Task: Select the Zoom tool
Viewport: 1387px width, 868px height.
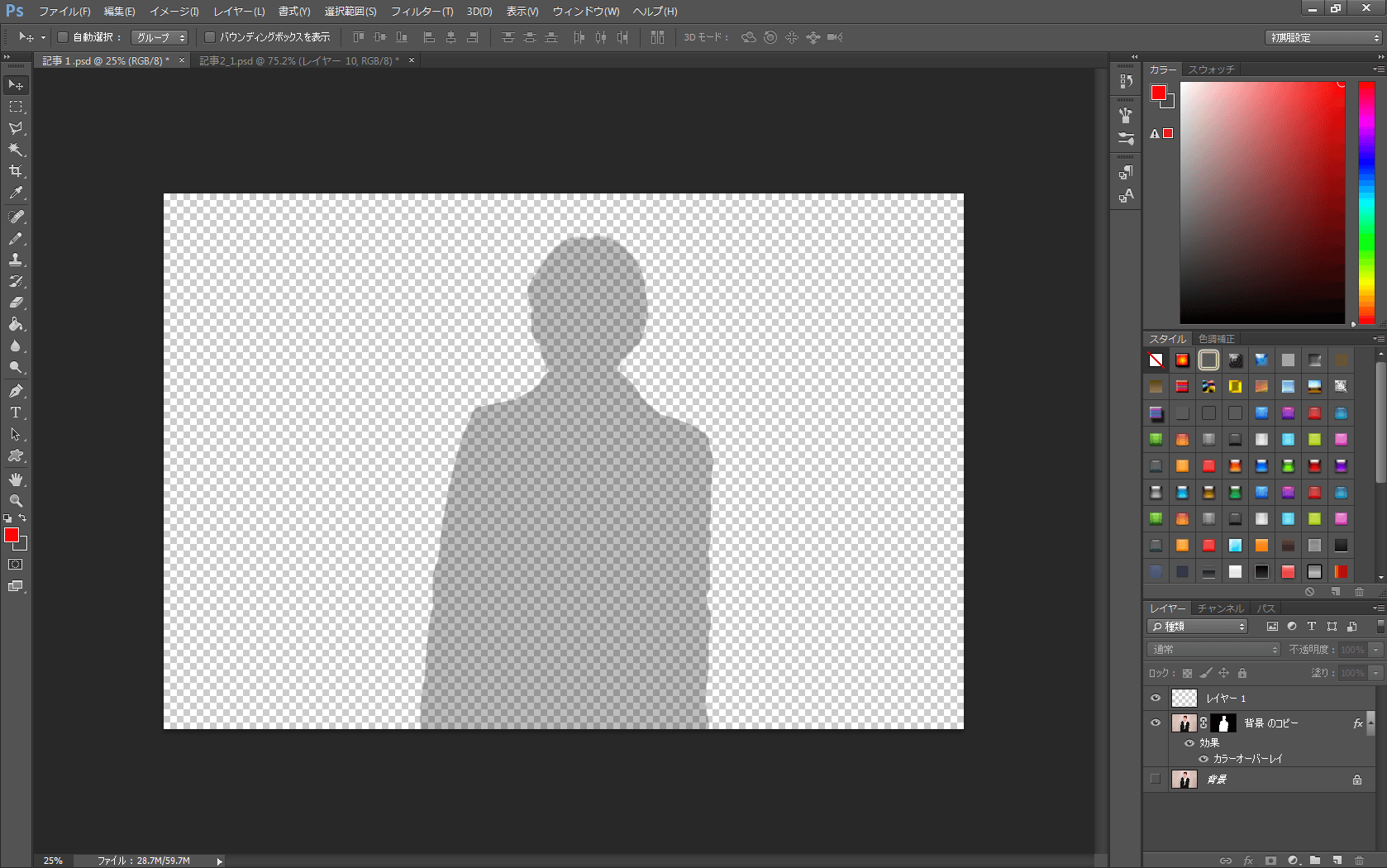Action: 16,501
